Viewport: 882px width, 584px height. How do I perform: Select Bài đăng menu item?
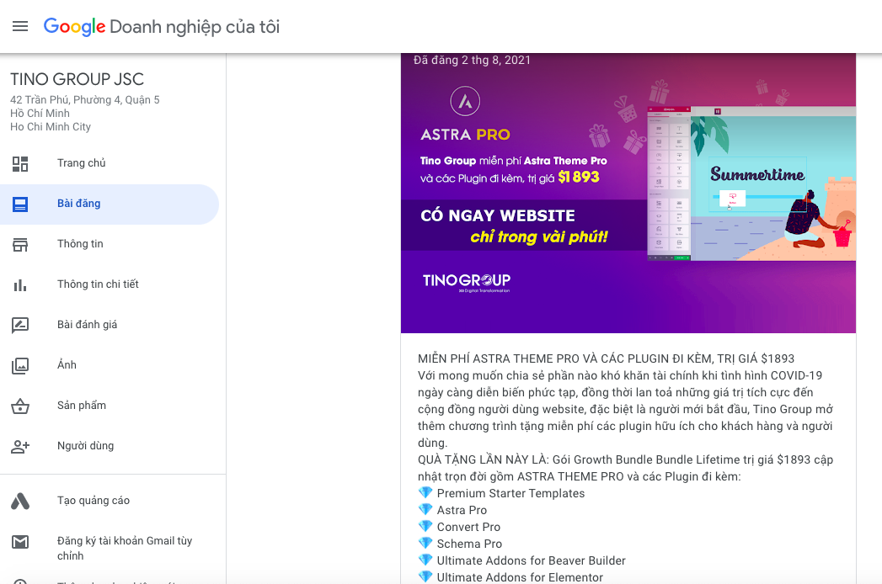(x=110, y=204)
